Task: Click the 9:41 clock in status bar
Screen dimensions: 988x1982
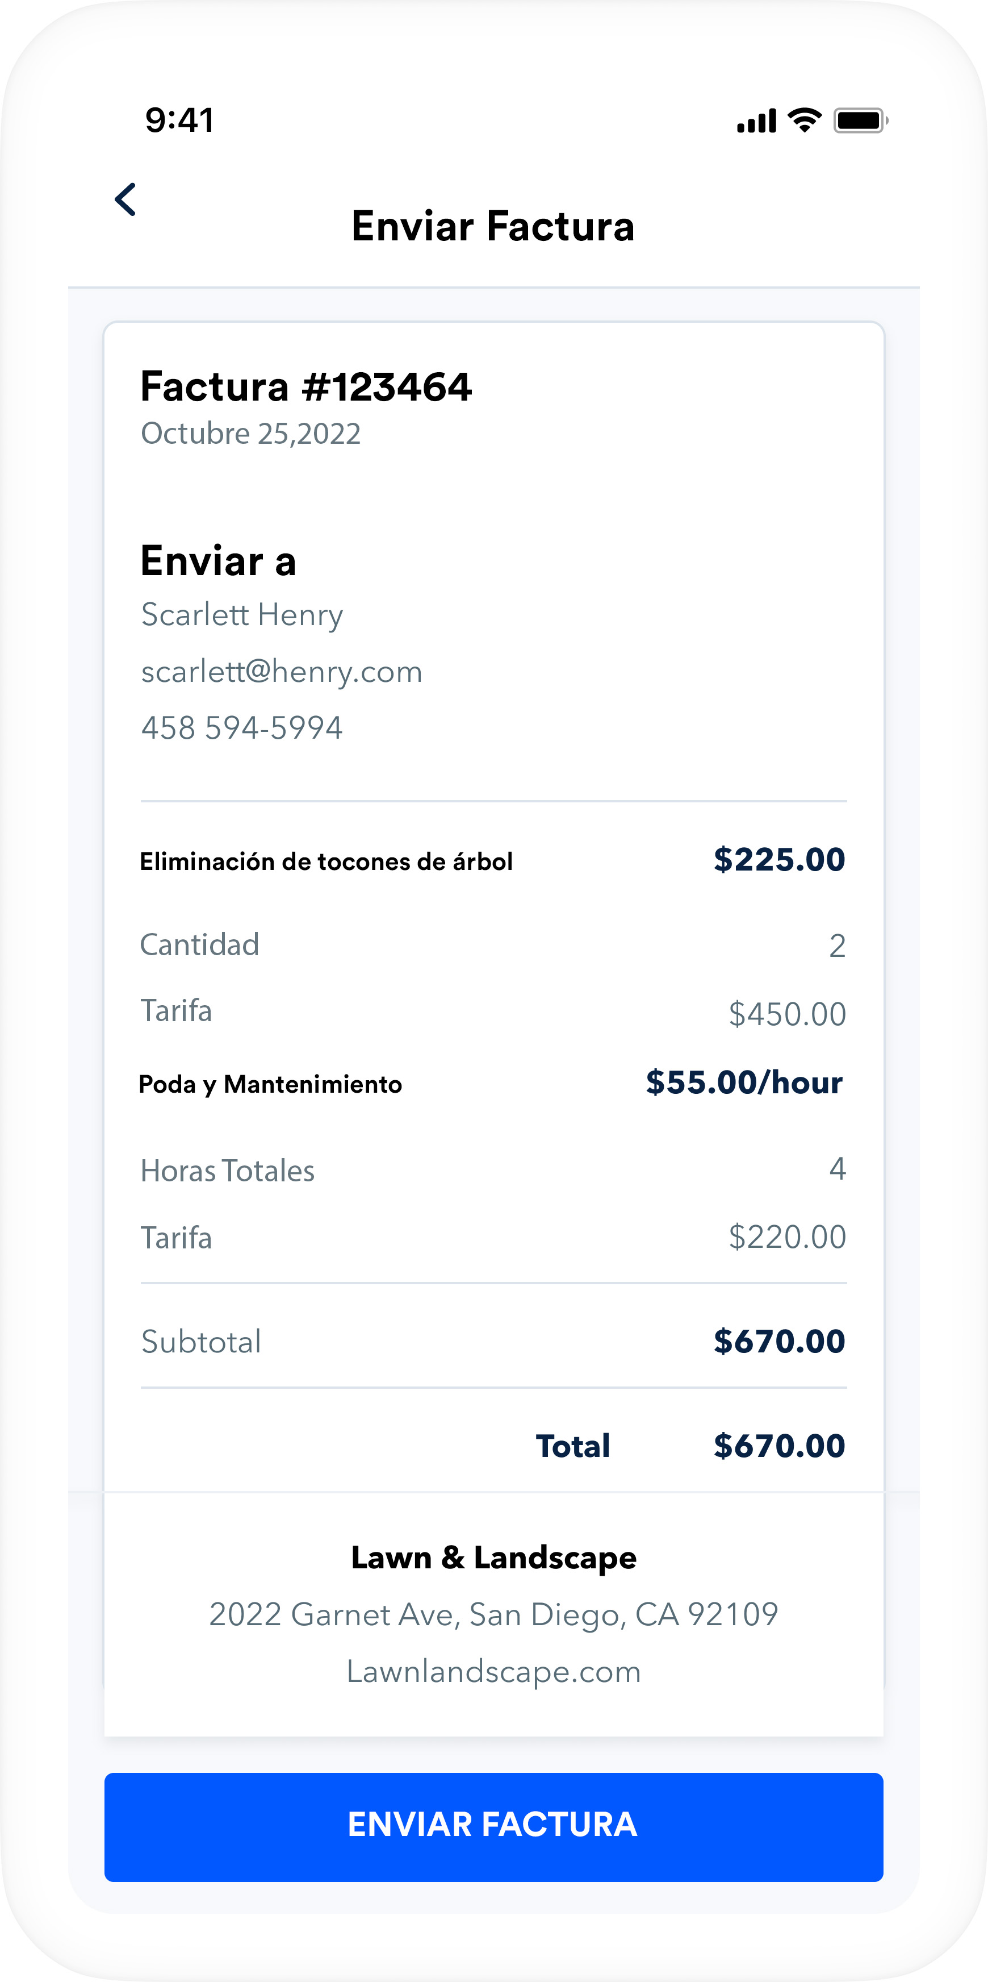Action: 179,120
